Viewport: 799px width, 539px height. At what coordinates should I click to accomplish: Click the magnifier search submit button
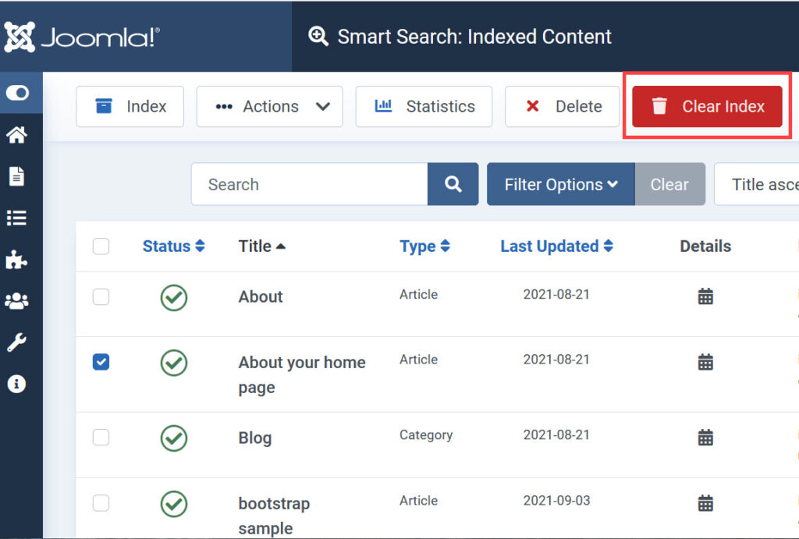click(453, 184)
